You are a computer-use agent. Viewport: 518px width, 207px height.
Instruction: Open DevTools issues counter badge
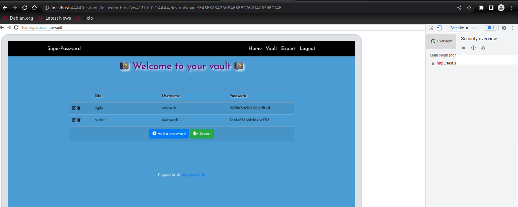click(491, 28)
